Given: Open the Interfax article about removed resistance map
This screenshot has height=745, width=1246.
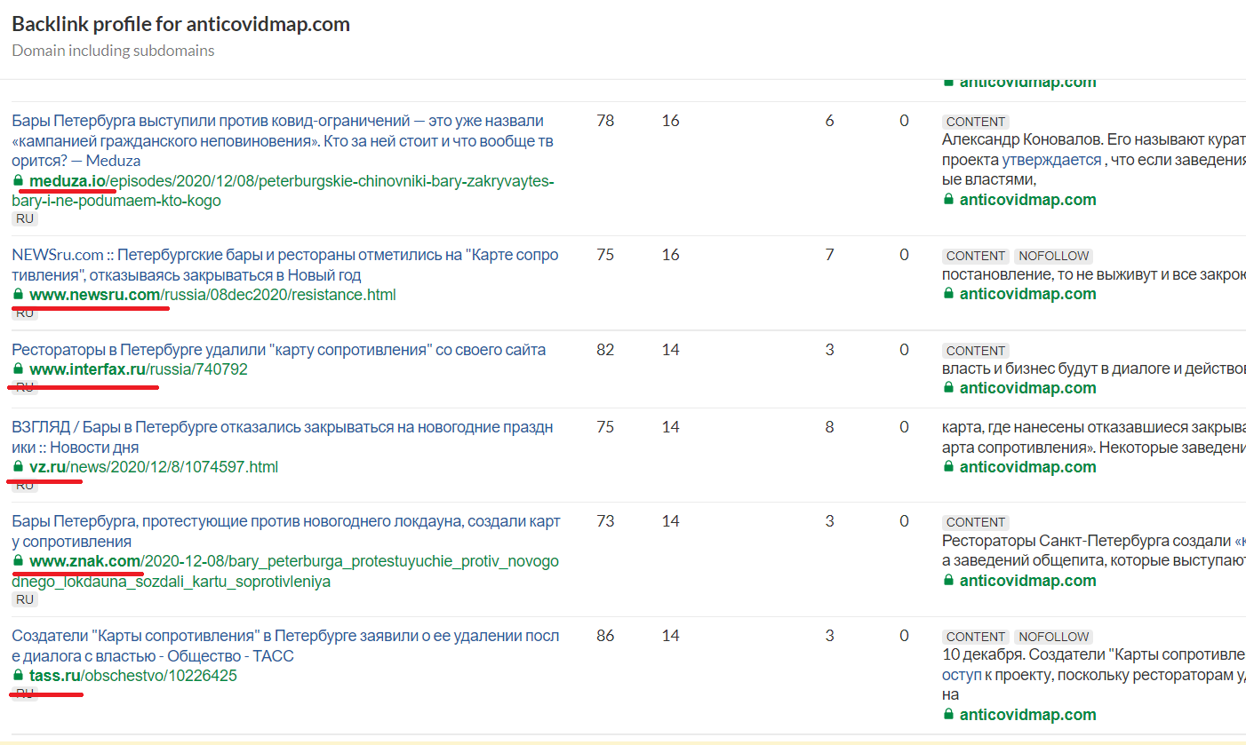Looking at the screenshot, I should tap(278, 350).
